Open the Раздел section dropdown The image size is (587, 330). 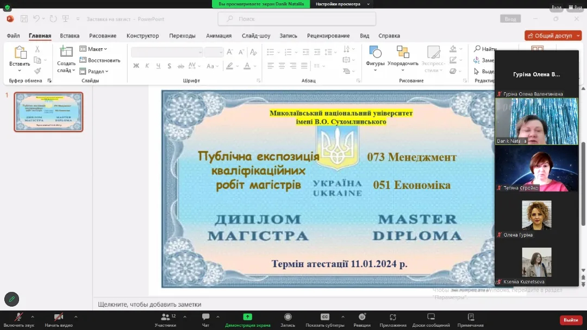click(x=94, y=71)
